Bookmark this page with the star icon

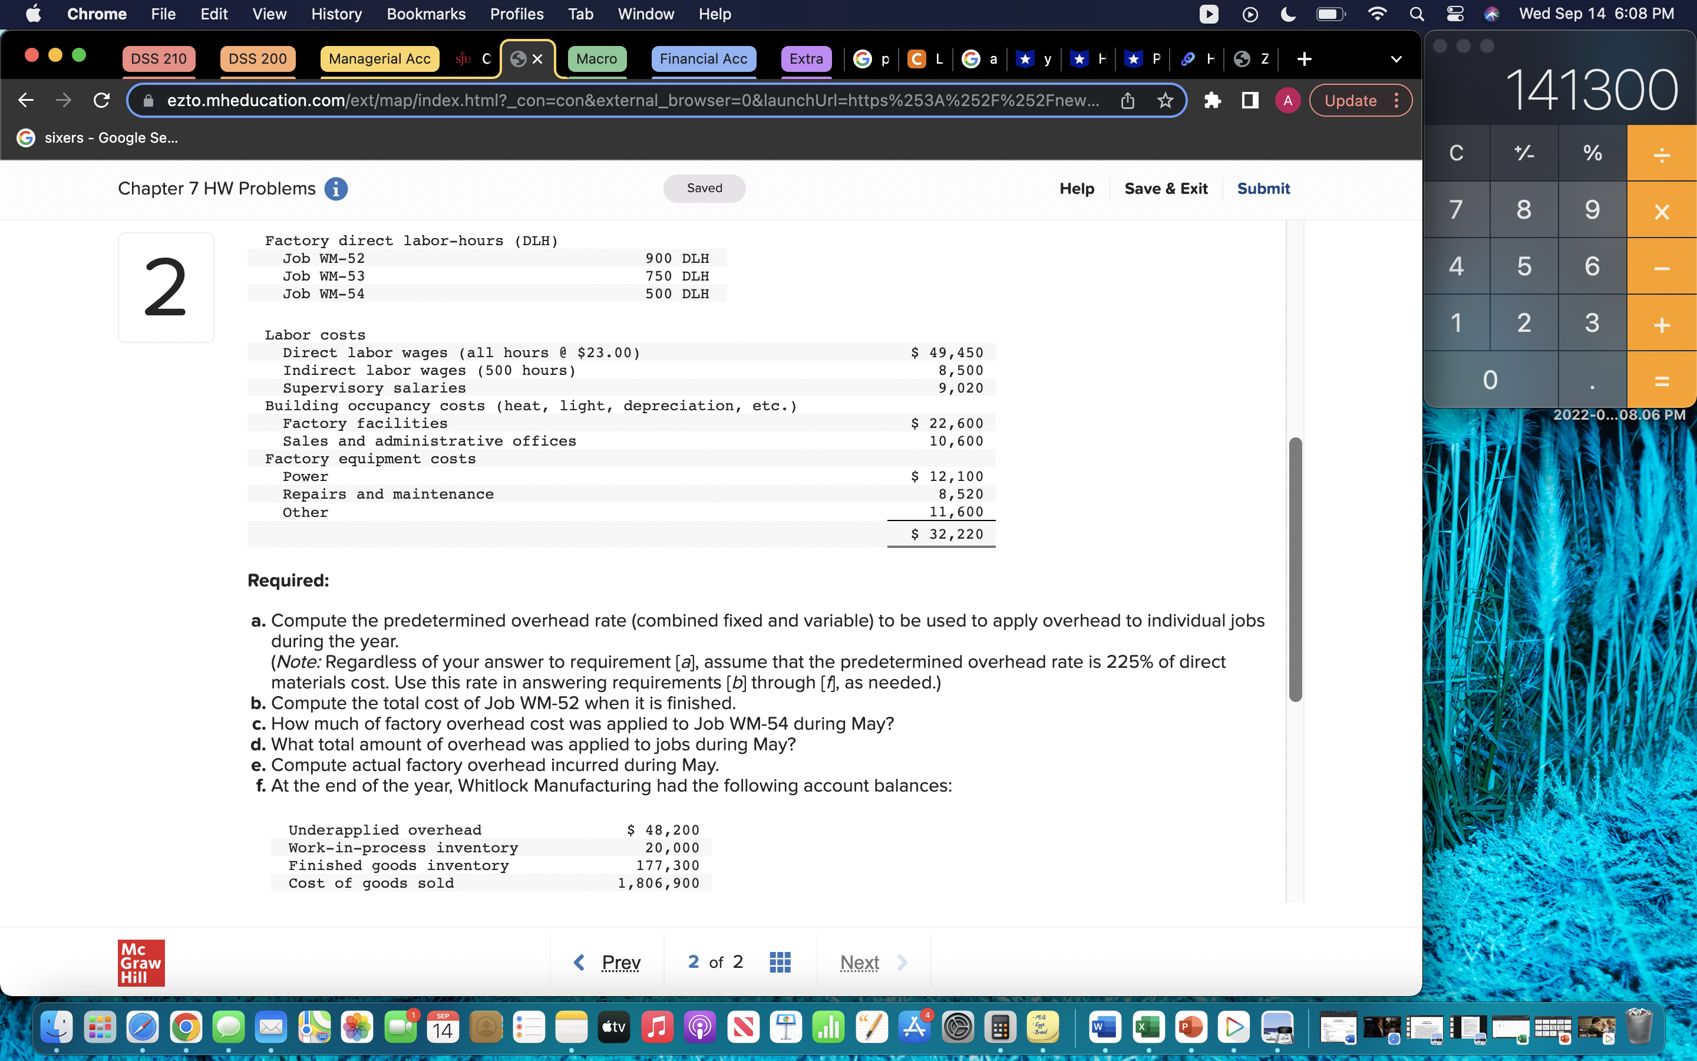pos(1165,100)
